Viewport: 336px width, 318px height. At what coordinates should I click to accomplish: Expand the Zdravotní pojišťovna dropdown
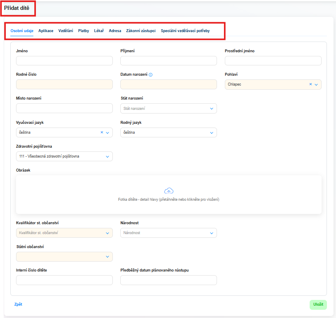107,157
